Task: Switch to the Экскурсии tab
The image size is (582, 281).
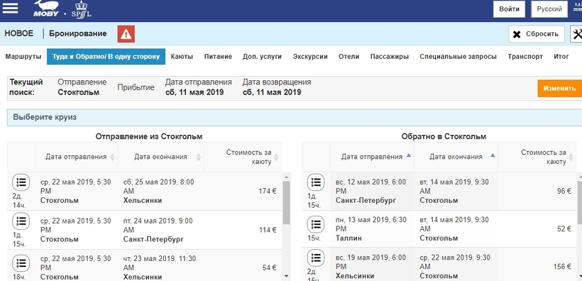Action: coord(310,57)
